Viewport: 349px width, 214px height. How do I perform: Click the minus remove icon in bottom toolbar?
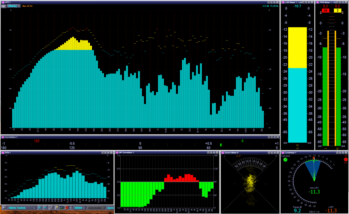pos(45,208)
